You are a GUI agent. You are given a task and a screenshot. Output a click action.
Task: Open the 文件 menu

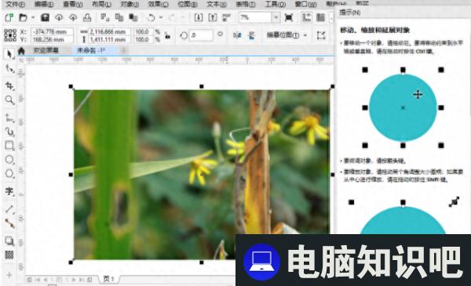point(16,4)
